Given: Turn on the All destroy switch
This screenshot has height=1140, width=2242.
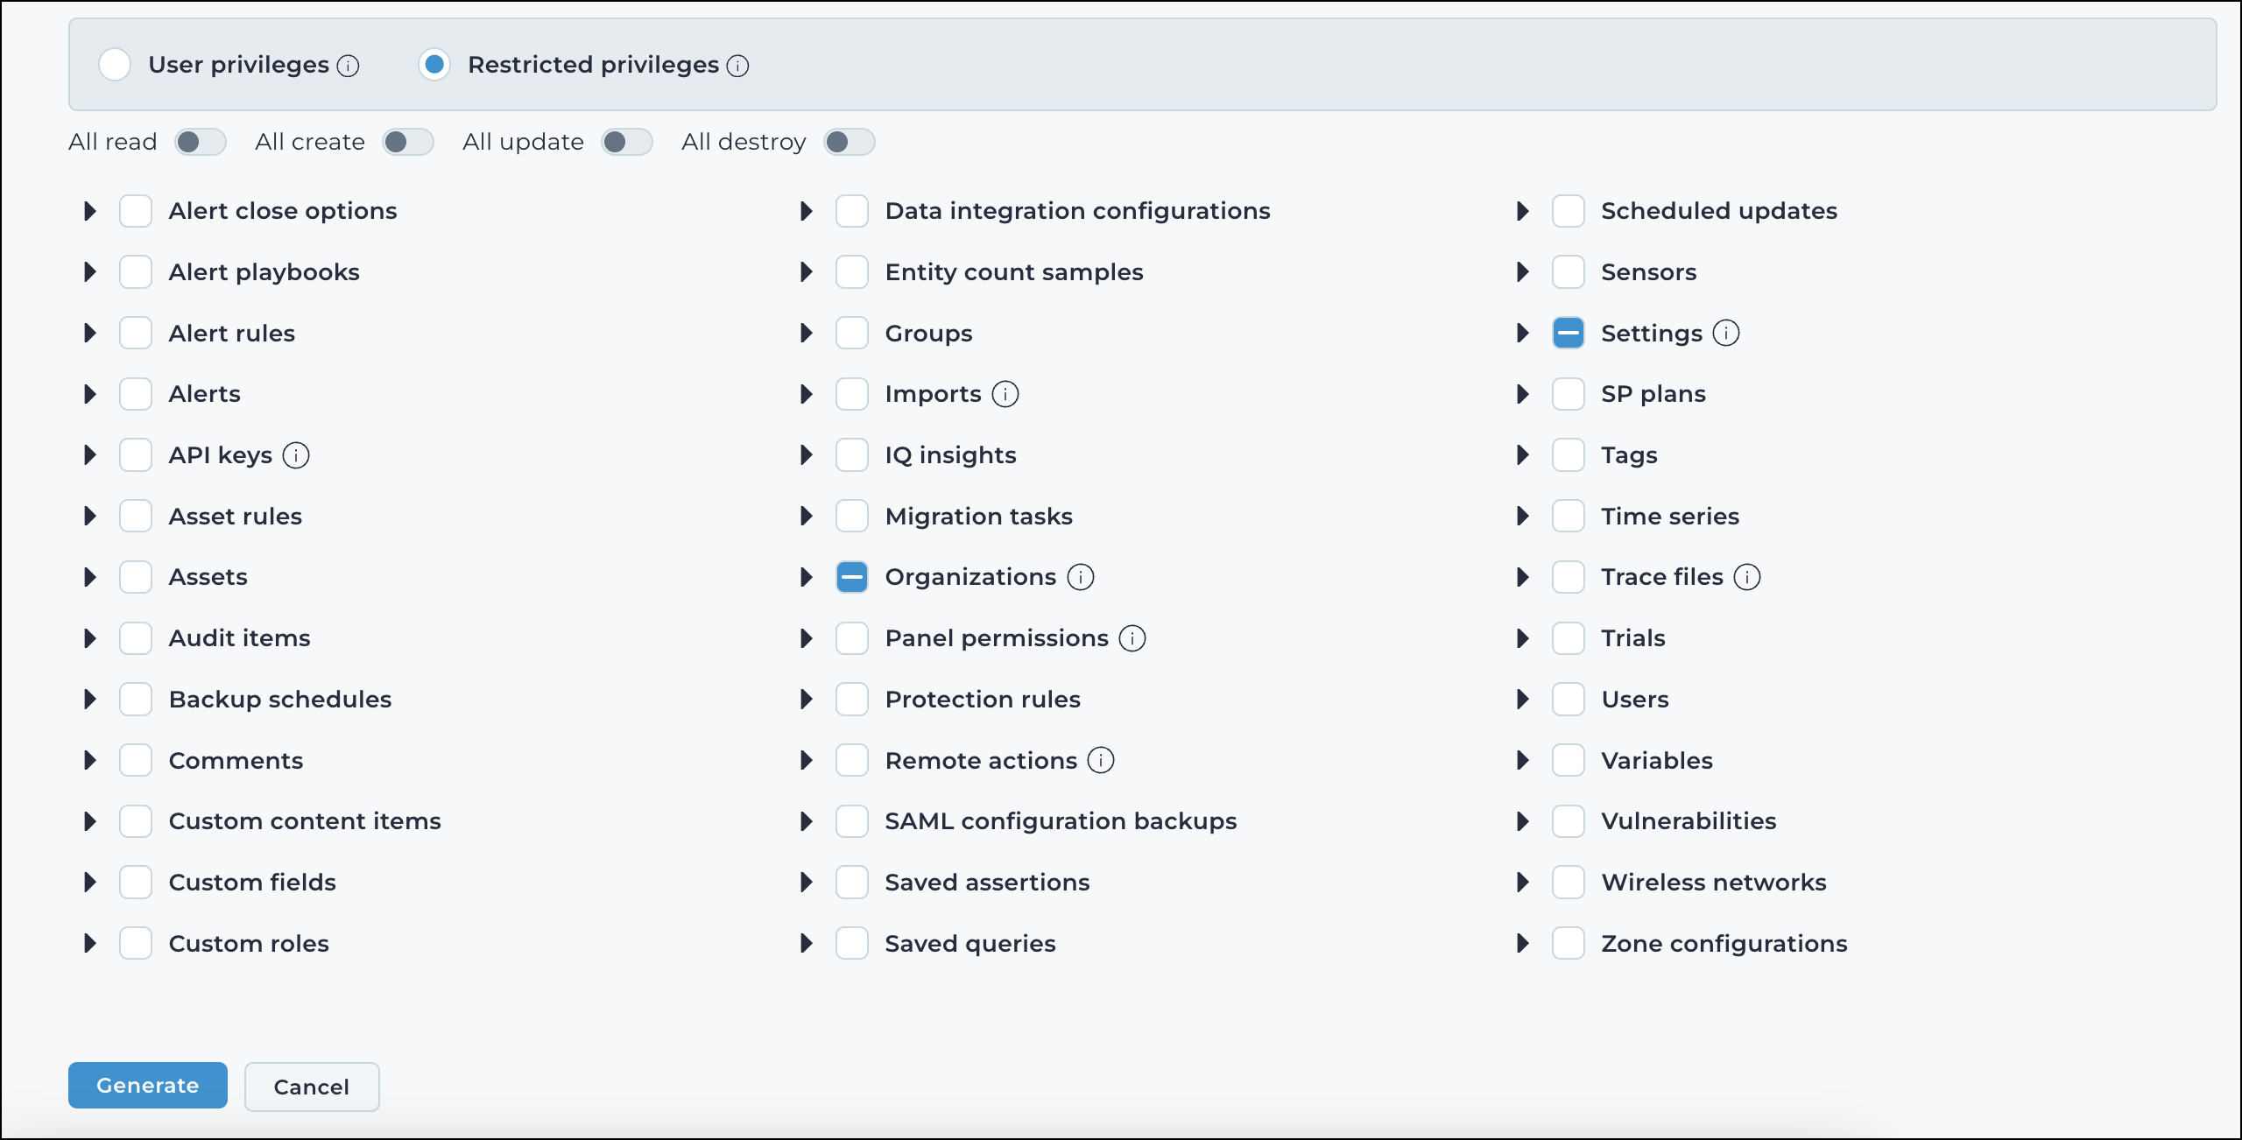Looking at the screenshot, I should pos(850,142).
